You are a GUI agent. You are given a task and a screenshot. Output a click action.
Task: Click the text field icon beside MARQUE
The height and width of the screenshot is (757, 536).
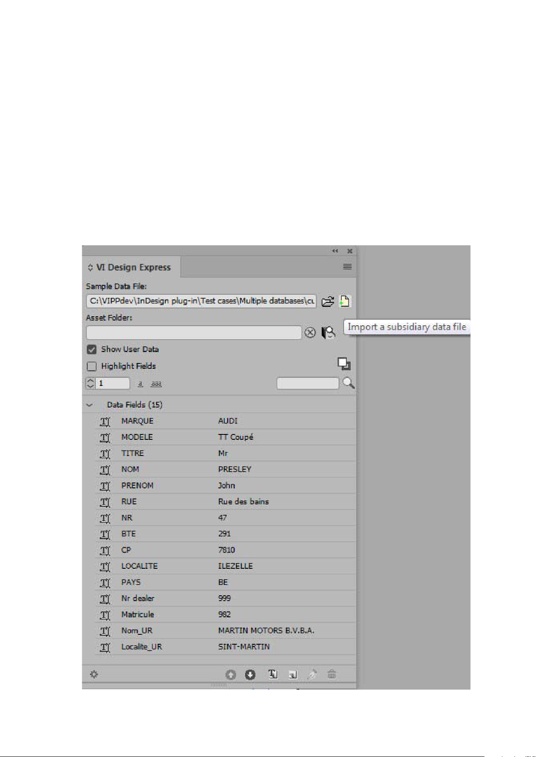105,421
